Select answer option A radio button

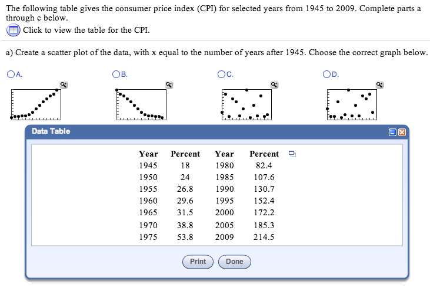coord(11,74)
